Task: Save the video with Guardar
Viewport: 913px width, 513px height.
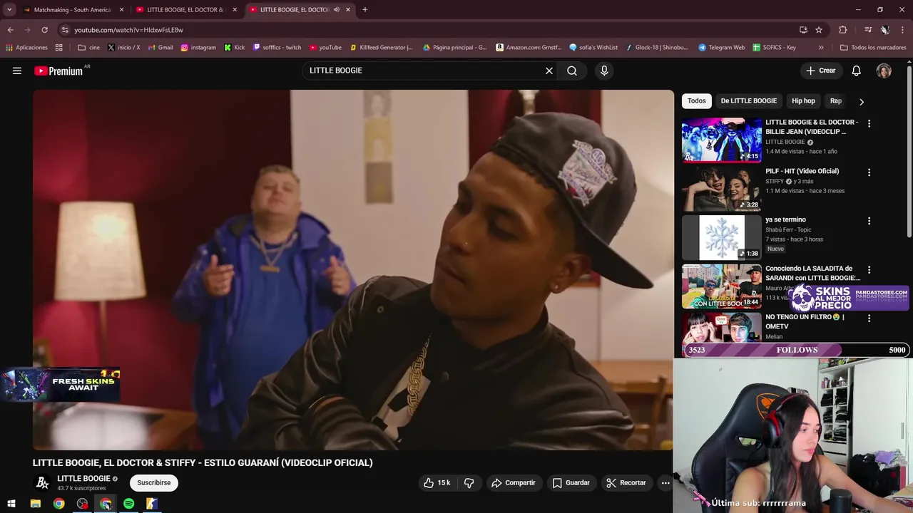Action: pos(571,482)
